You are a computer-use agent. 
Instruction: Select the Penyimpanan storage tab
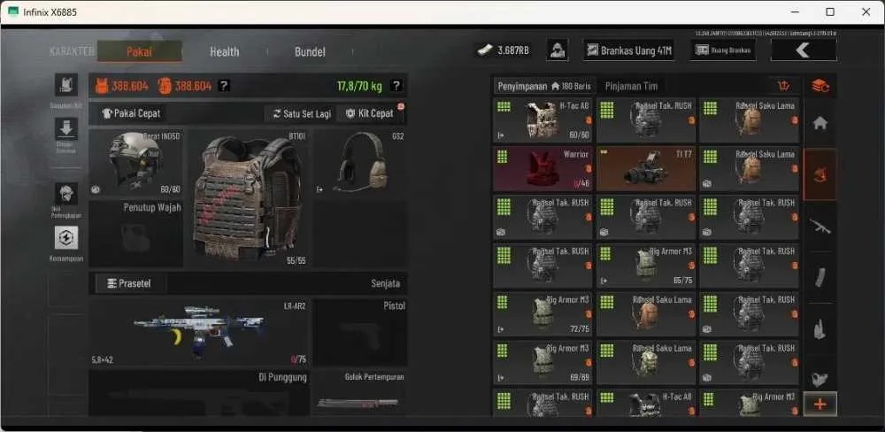click(x=544, y=87)
